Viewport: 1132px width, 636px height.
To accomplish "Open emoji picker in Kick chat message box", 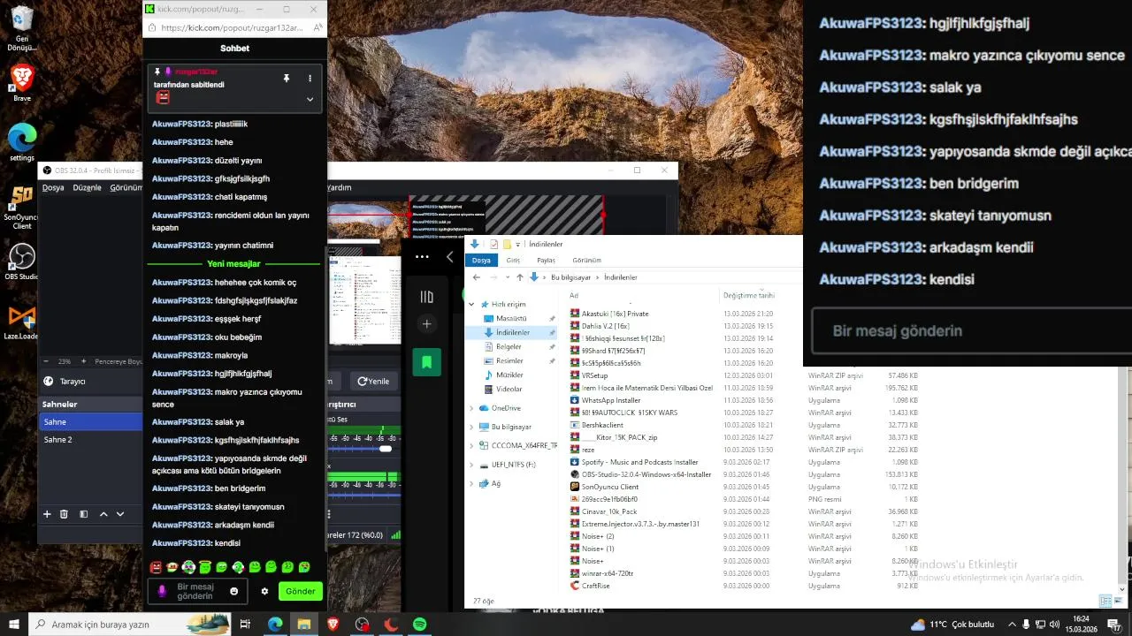I will coord(234,591).
